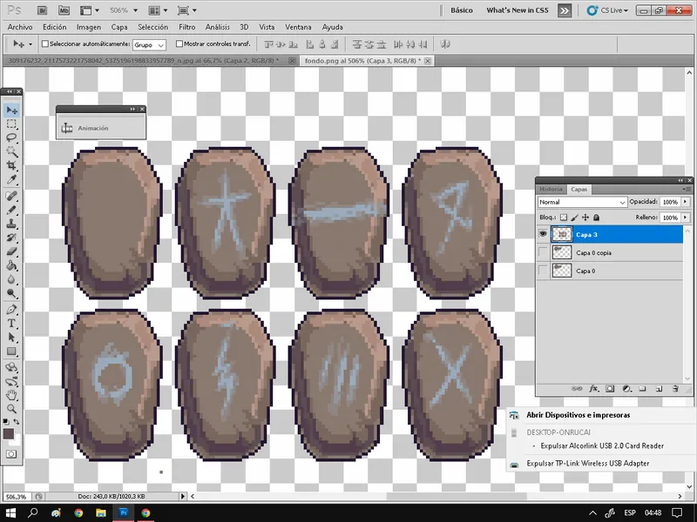Select the History Brush tool
Viewport: 697px width, 522px height.
click(x=11, y=238)
